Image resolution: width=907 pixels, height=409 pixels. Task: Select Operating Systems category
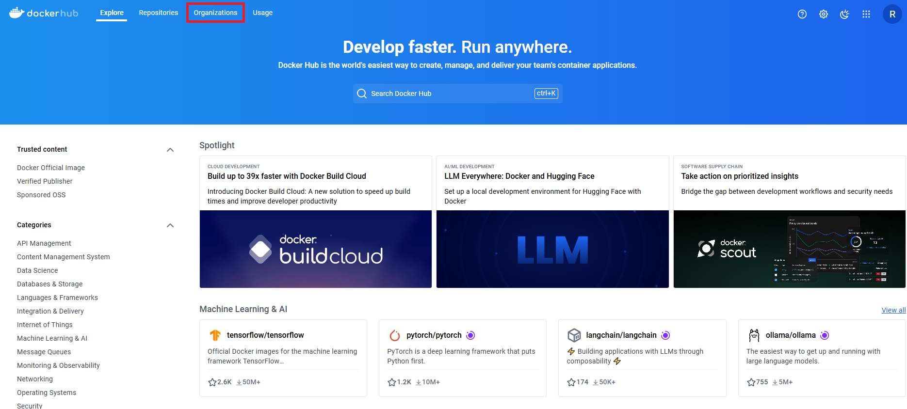click(47, 393)
